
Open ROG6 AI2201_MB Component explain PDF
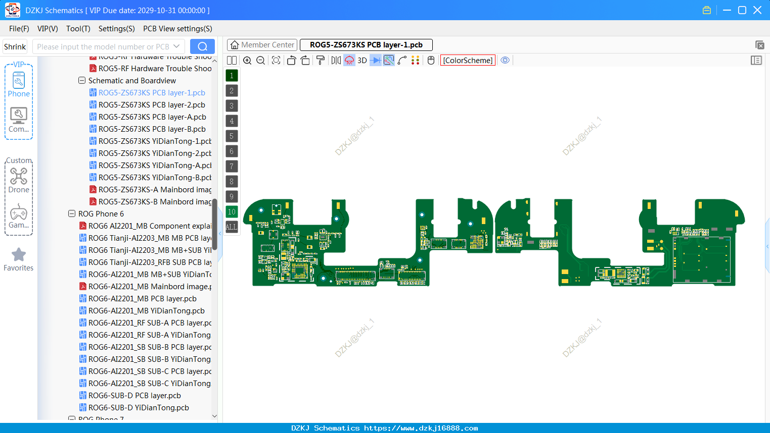pyautogui.click(x=150, y=226)
